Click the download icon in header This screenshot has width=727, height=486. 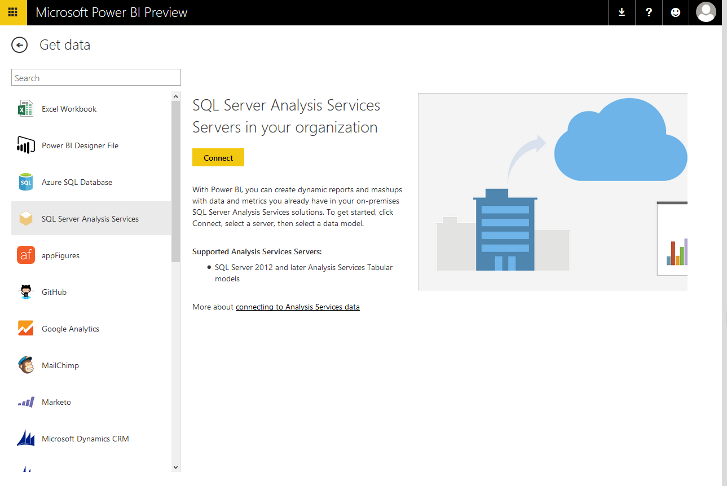pyautogui.click(x=622, y=12)
